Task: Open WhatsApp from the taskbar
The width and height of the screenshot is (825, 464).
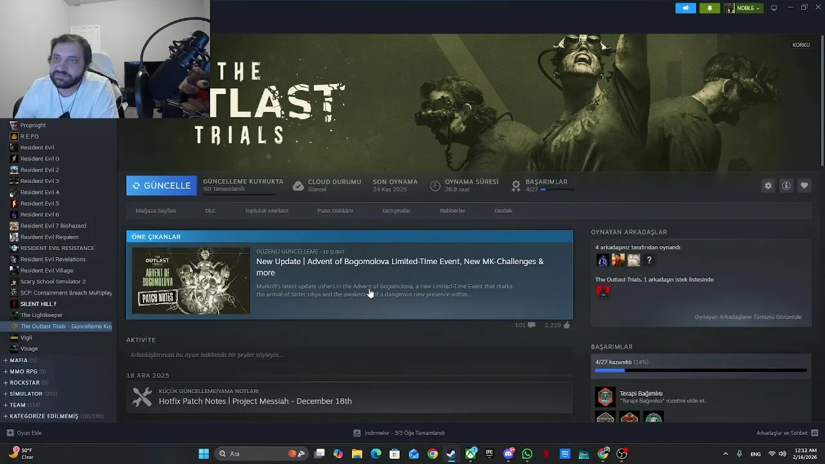Action: click(527, 454)
